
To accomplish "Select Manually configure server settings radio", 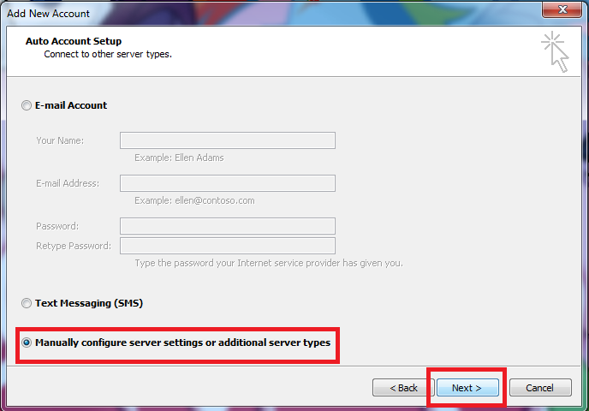I will (27, 342).
